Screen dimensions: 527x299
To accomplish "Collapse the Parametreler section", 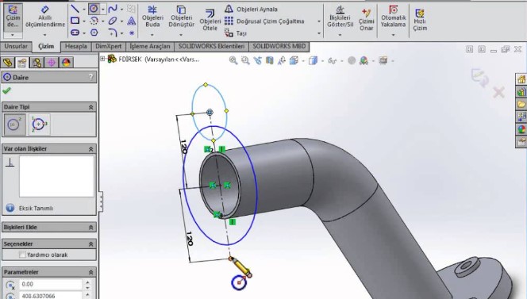I will 90,272.
